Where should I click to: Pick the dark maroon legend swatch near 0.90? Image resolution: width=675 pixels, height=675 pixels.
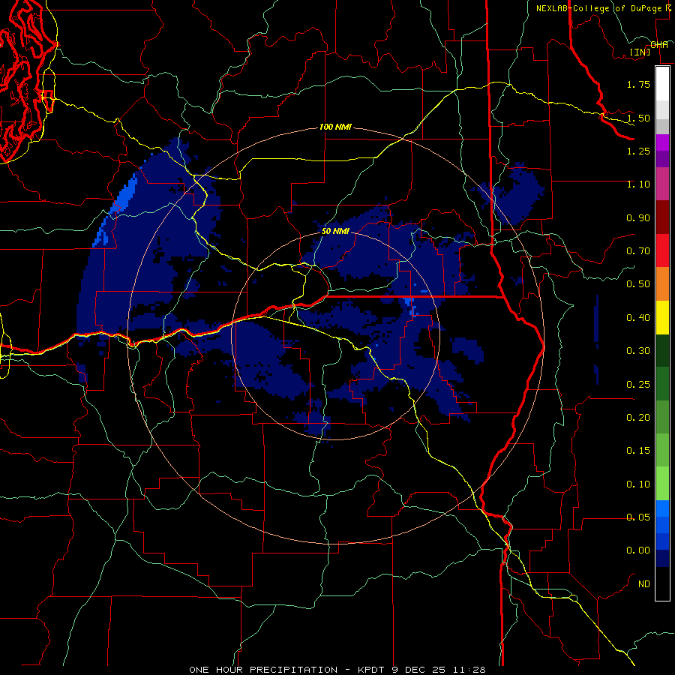click(662, 217)
